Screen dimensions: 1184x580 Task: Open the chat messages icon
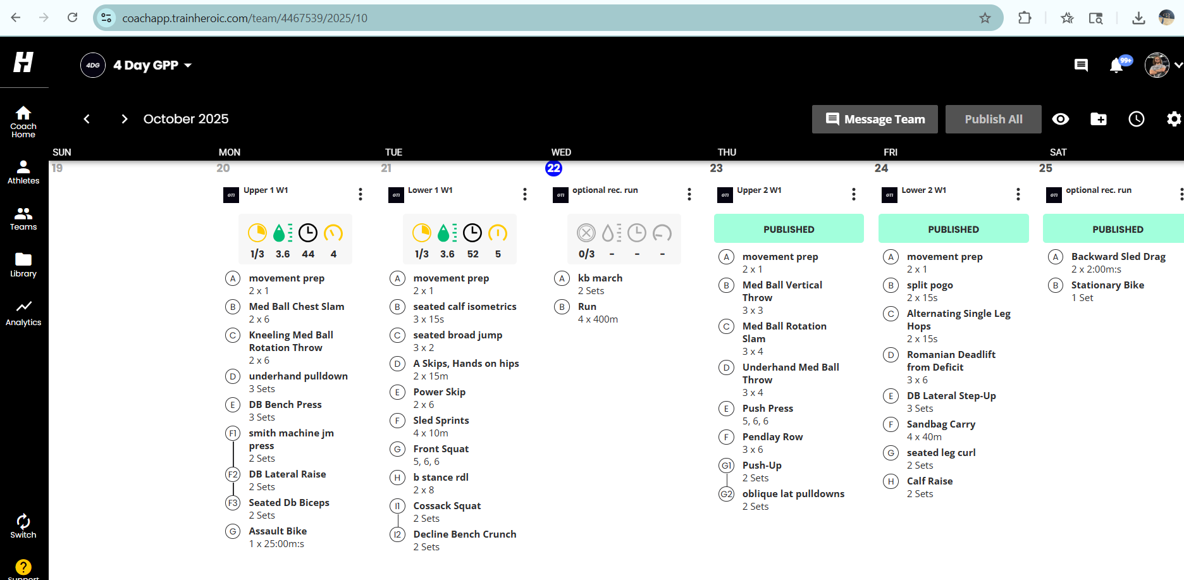1081,65
